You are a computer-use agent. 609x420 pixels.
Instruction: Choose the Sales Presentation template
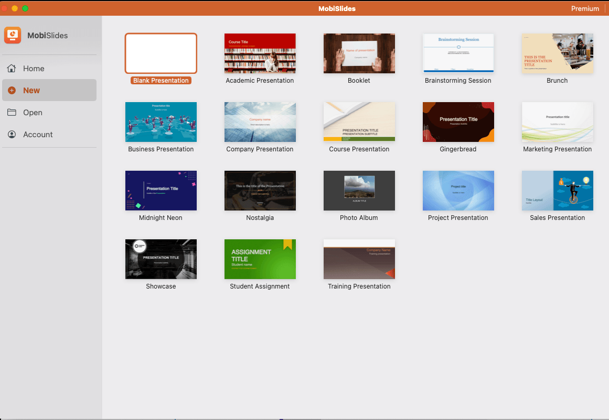[557, 191]
